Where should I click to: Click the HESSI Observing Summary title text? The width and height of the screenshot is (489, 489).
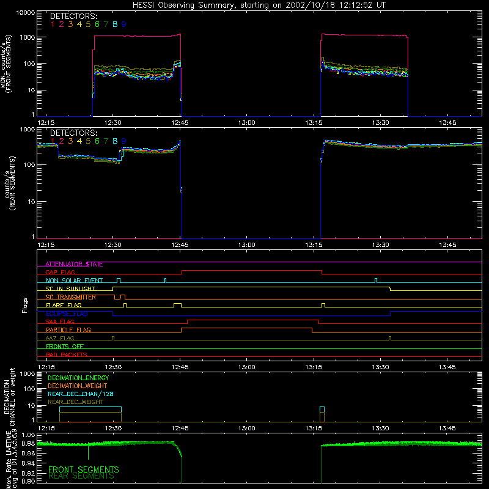259,6
